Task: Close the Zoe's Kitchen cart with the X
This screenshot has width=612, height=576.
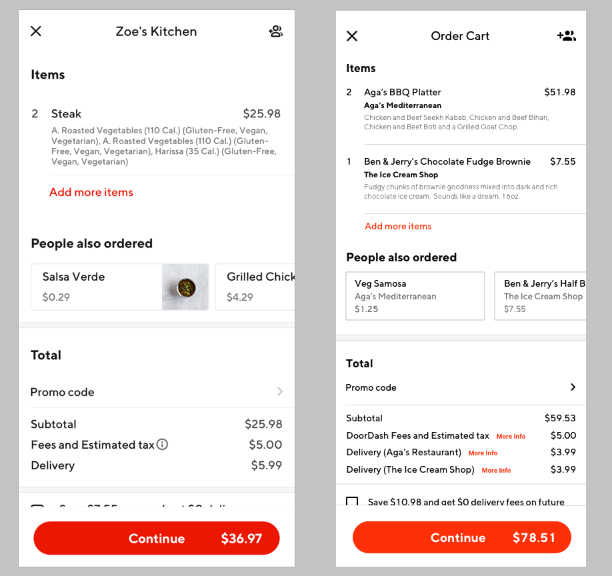Action: 35,31
